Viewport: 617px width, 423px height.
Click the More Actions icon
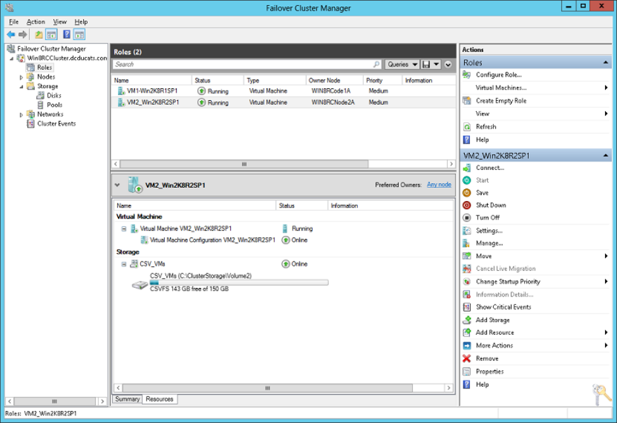coord(467,345)
